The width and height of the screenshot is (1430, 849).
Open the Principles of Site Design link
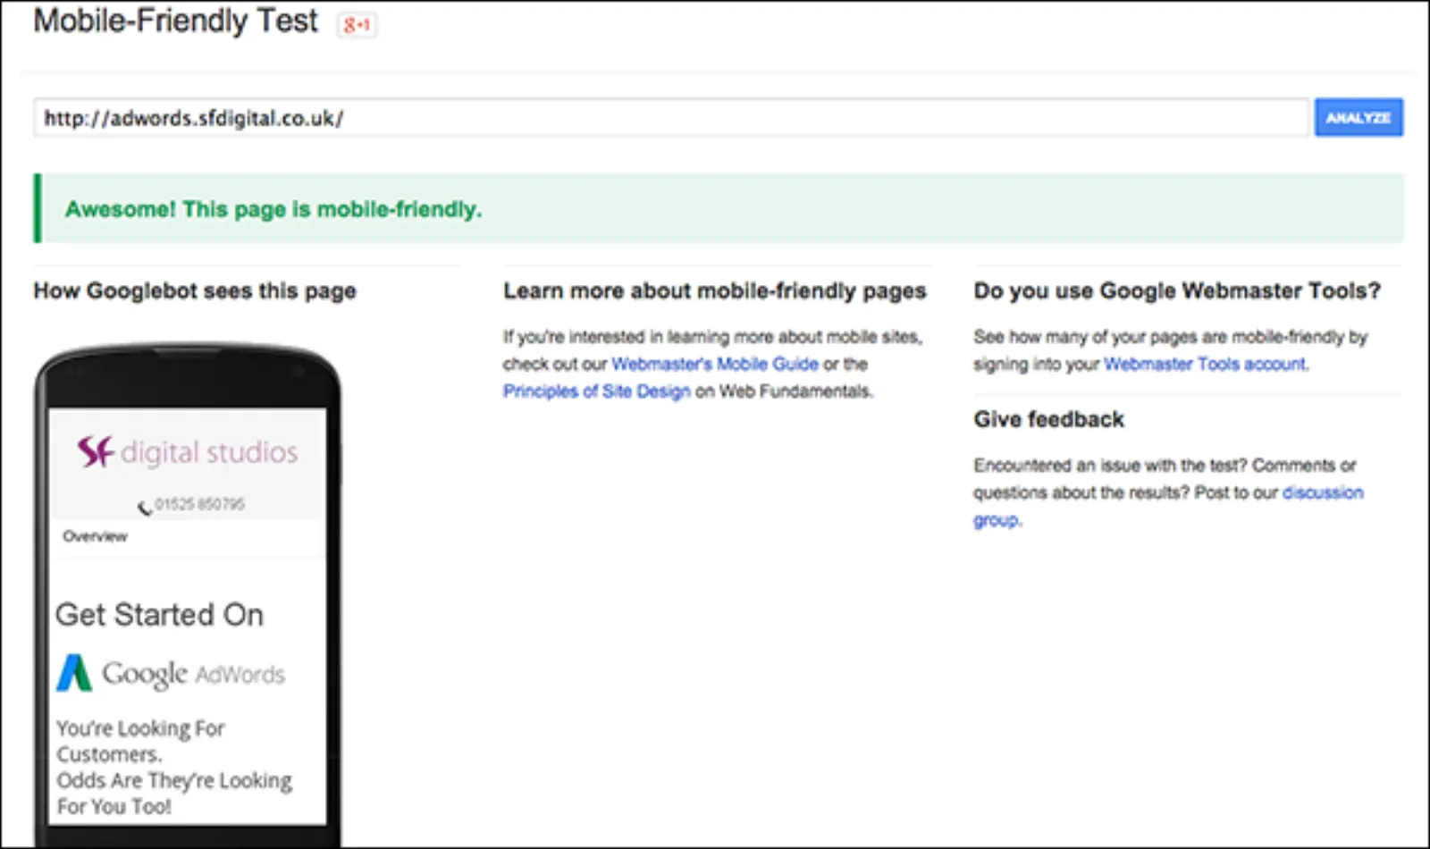click(x=596, y=391)
